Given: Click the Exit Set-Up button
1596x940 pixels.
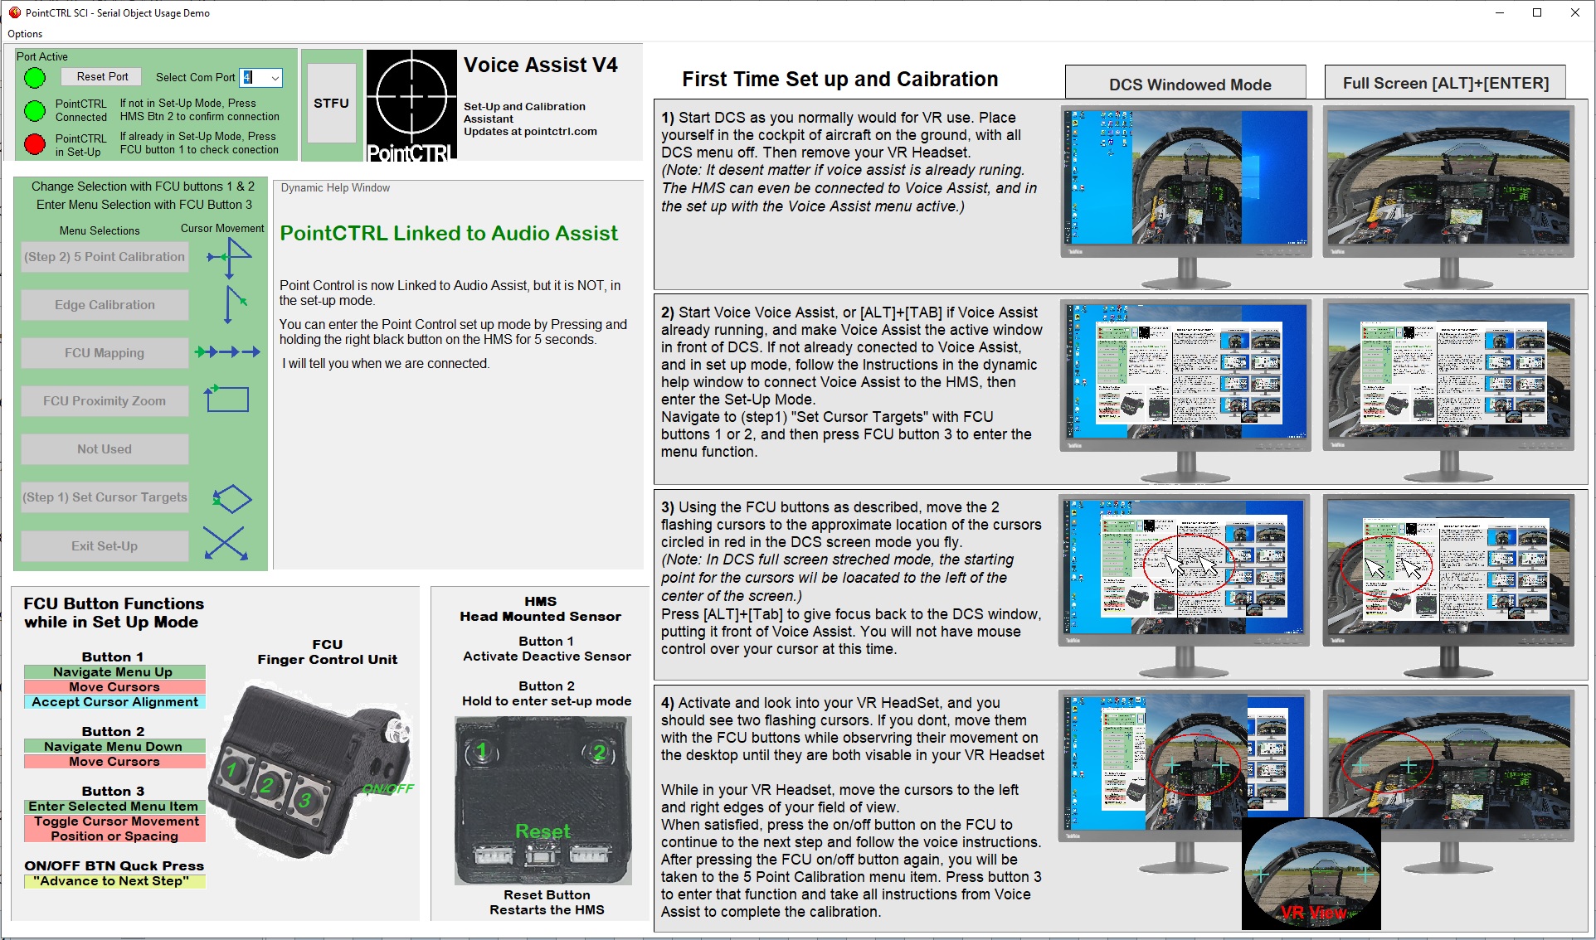Looking at the screenshot, I should tap(105, 546).
